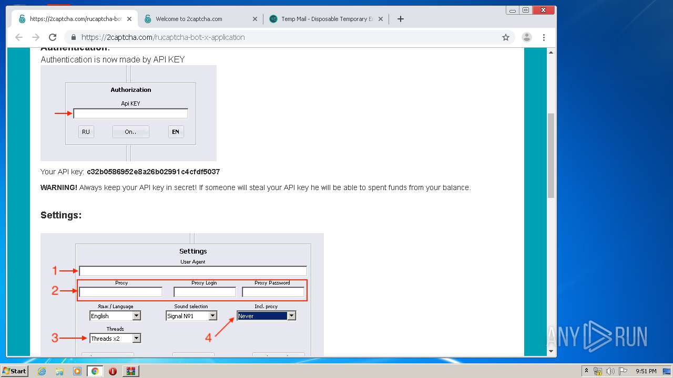Click the "Your API key:" label
The width and height of the screenshot is (673, 378).
(x=63, y=172)
